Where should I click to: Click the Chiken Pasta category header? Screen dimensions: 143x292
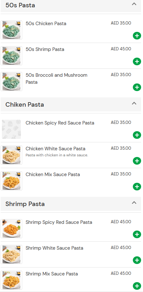click(x=71, y=104)
